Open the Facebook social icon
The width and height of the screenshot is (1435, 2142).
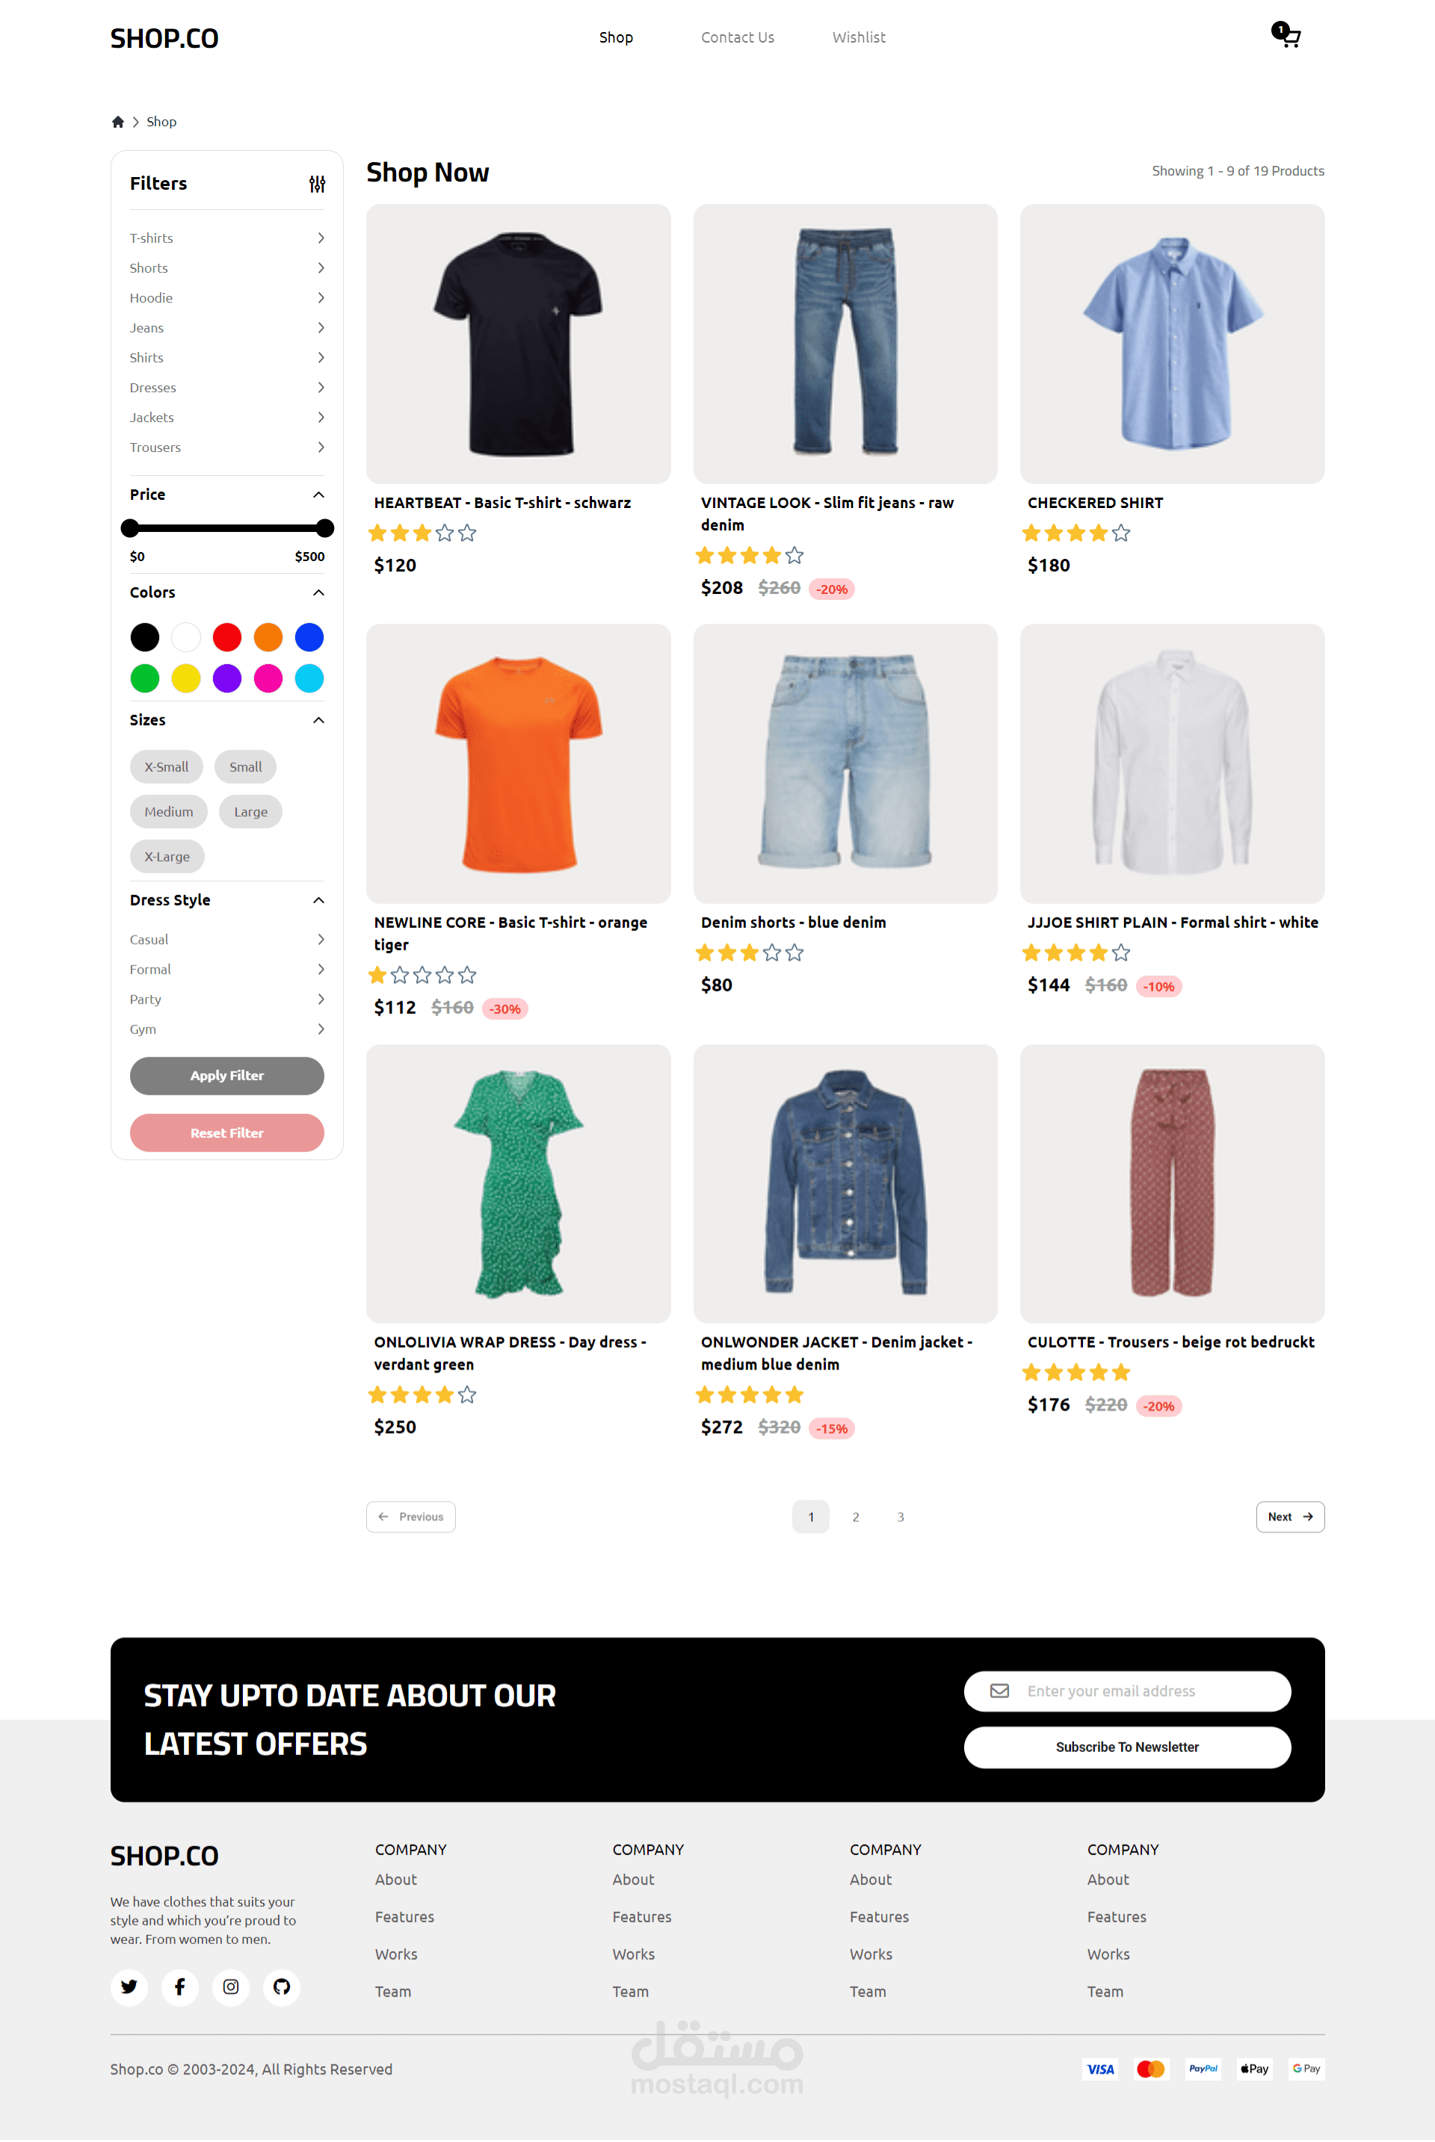(180, 1987)
